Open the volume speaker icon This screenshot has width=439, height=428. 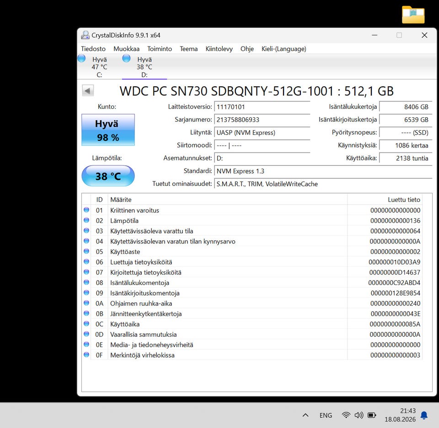[359, 415]
